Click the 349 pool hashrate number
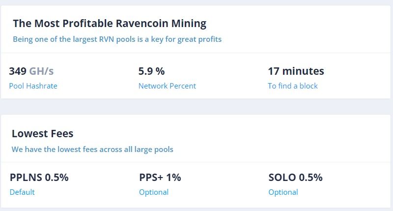 pyautogui.click(x=17, y=71)
